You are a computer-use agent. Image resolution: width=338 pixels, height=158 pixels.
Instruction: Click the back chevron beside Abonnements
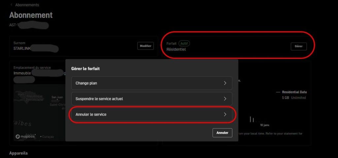pos(11,5)
